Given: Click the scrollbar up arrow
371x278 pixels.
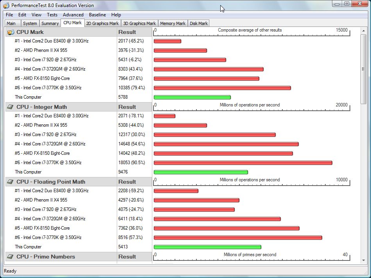Looking at the screenshot, I should tap(364, 31).
